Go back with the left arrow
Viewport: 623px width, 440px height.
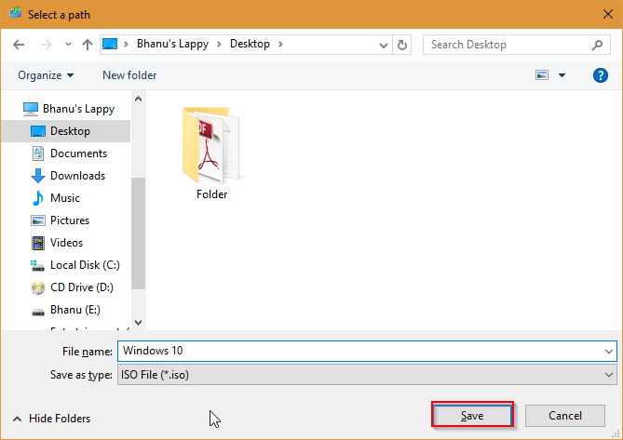(19, 45)
